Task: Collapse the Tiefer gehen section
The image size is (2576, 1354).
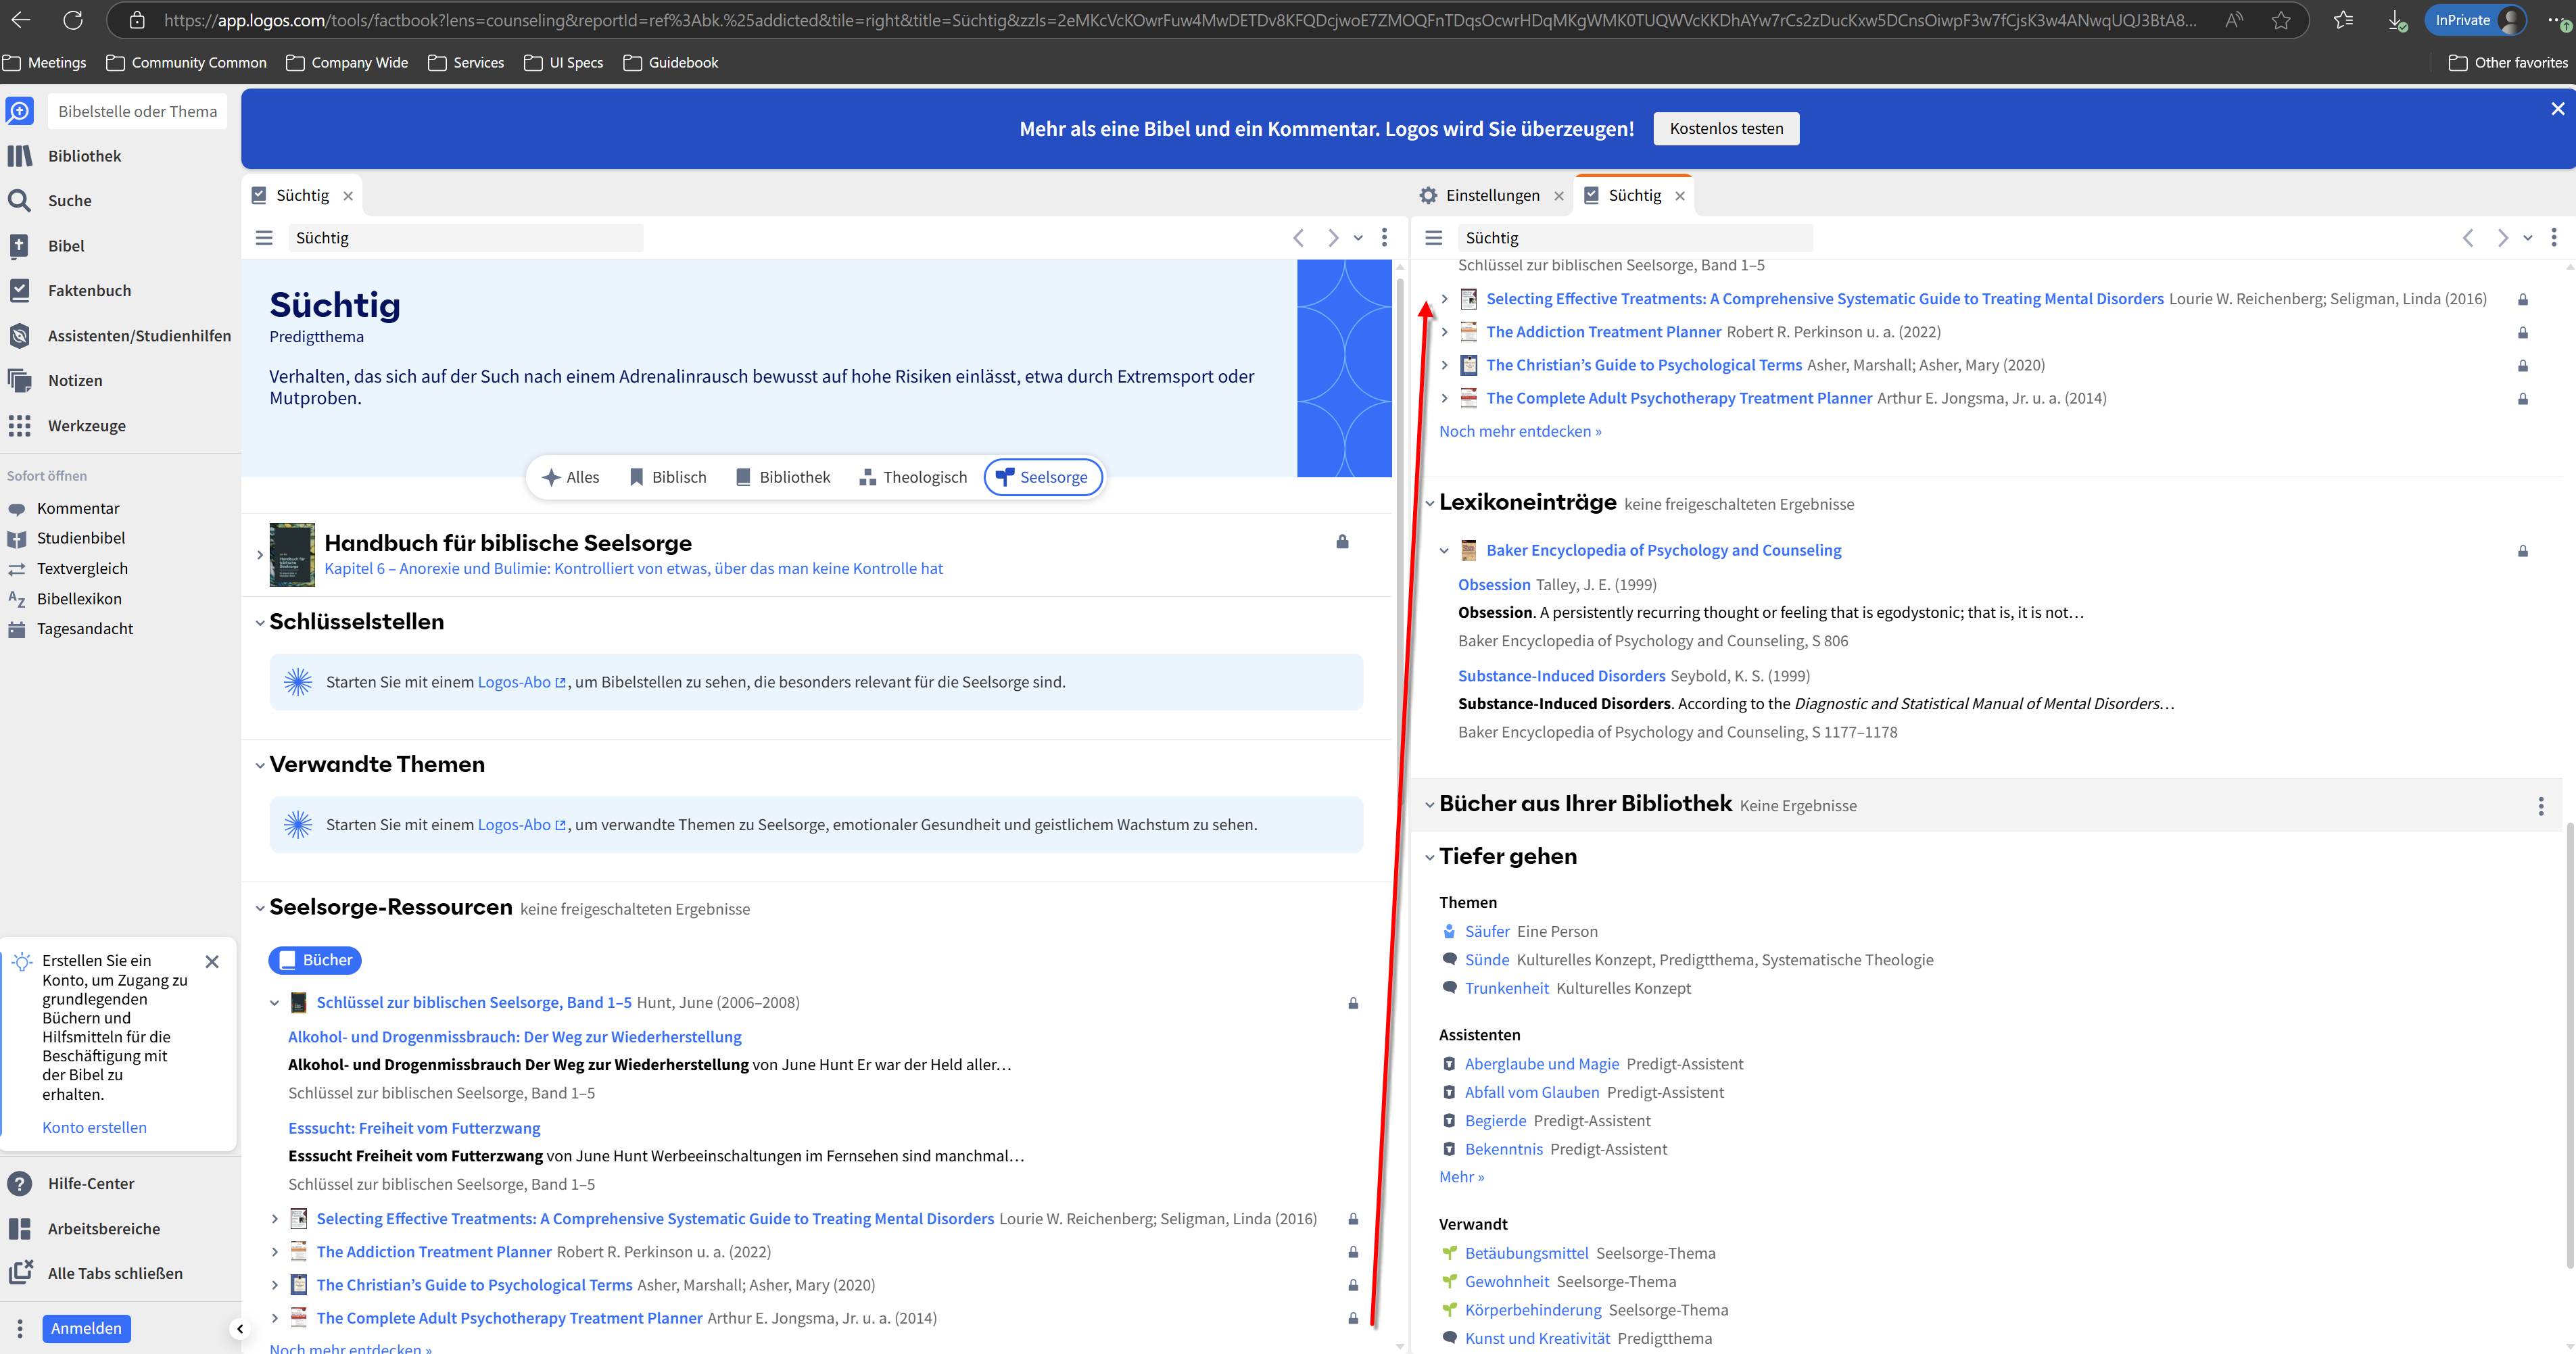Action: (x=1430, y=857)
